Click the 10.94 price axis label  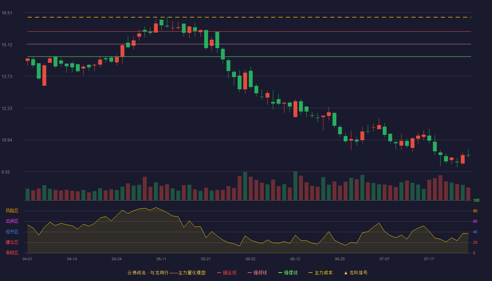pos(7,140)
